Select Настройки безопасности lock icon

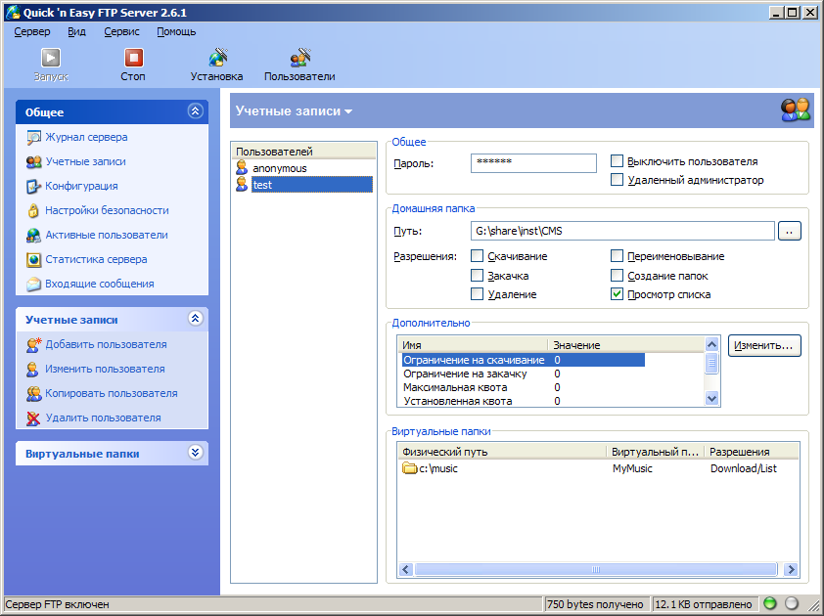34,211
